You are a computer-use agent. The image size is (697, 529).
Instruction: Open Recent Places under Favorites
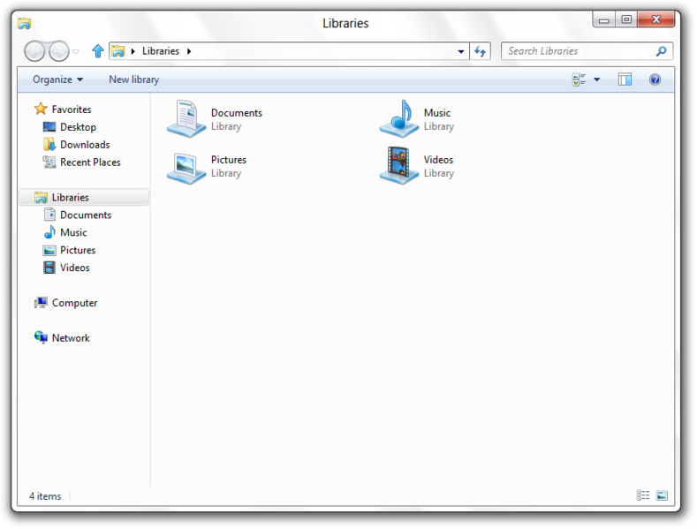click(81, 162)
